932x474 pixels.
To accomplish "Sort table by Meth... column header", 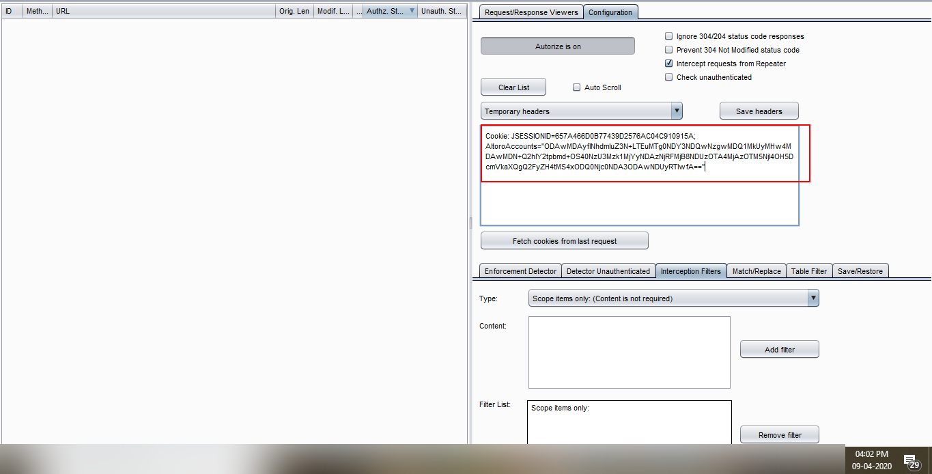I will click(38, 11).
